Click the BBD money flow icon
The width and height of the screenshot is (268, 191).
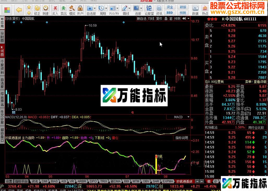[170, 12]
